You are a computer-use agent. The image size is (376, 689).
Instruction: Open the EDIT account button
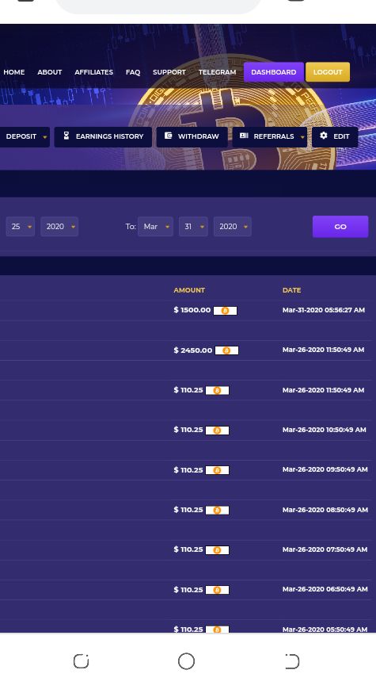tap(335, 136)
